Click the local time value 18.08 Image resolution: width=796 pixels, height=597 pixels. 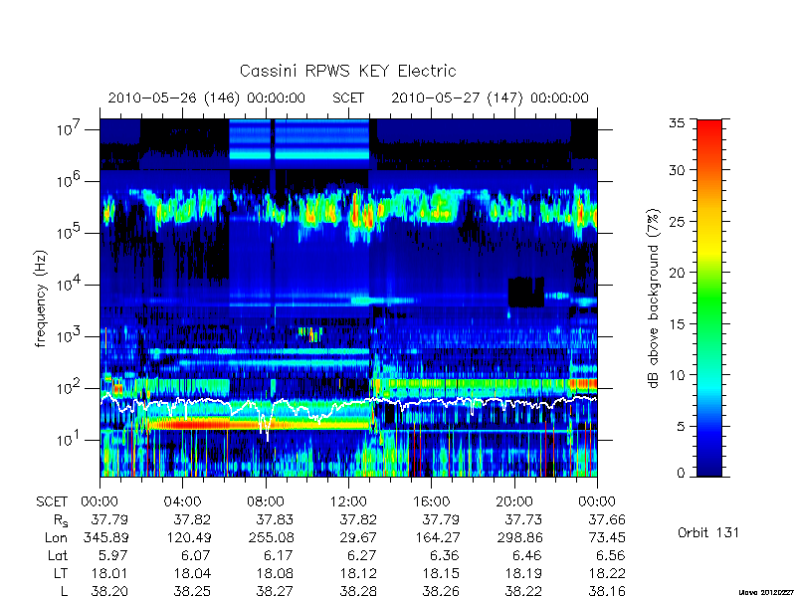click(276, 574)
